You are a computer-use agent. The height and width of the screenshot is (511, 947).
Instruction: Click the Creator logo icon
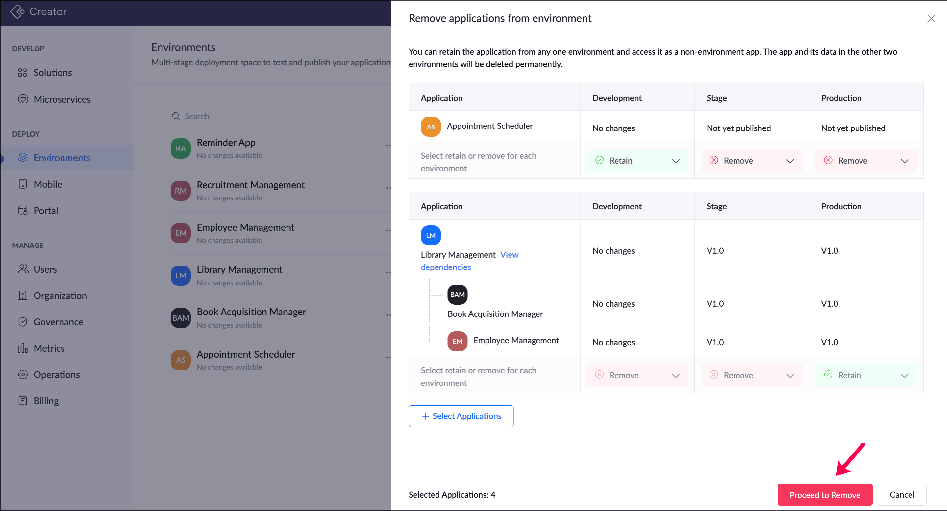pos(17,12)
